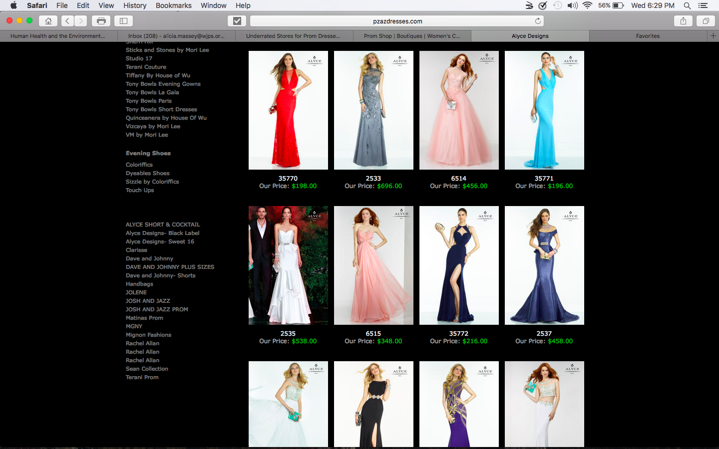719x449 pixels.
Task: Open the Safari menu
Action: [x=37, y=5]
